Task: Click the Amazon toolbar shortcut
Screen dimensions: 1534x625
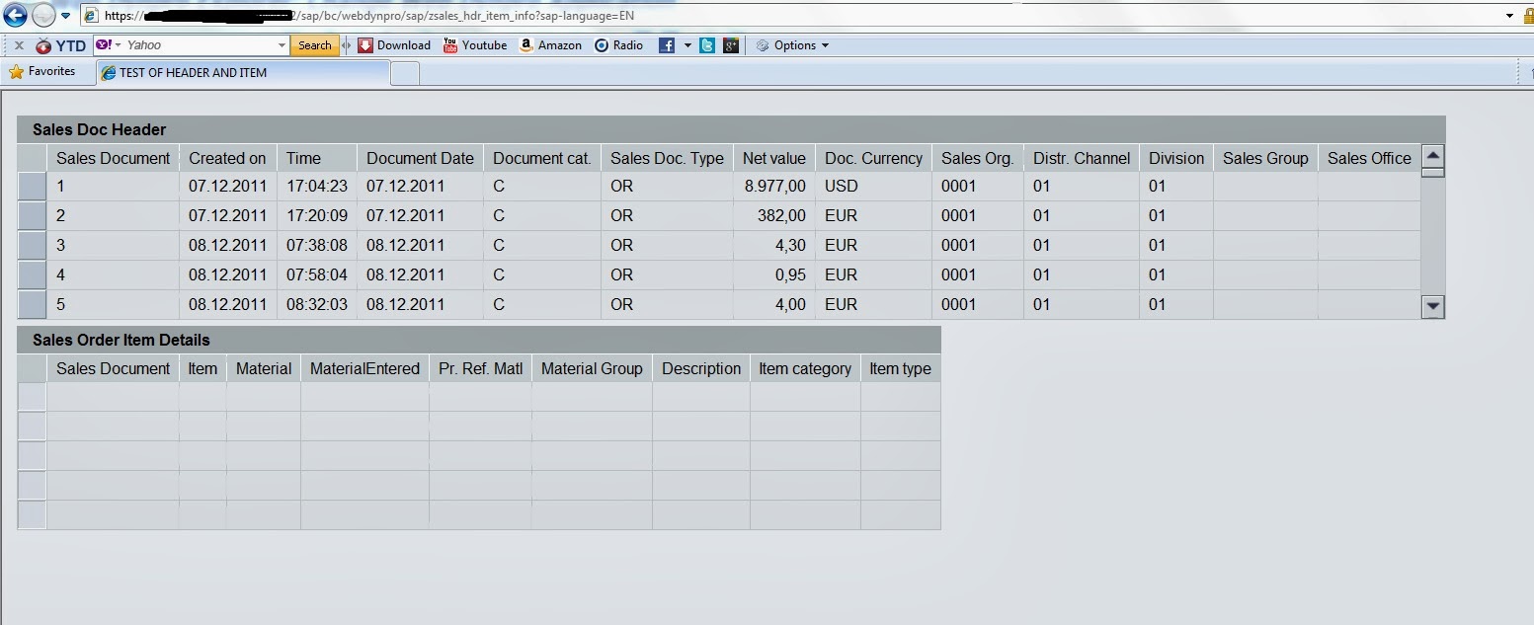Action: tap(551, 45)
